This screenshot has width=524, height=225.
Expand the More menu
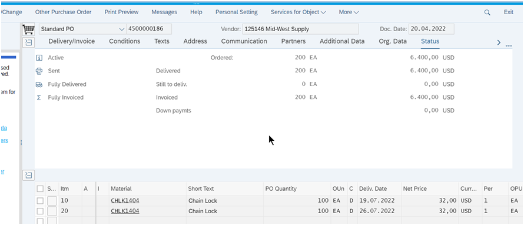tap(349, 12)
